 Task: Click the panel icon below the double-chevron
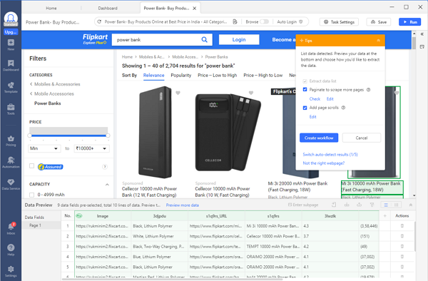[422, 46]
